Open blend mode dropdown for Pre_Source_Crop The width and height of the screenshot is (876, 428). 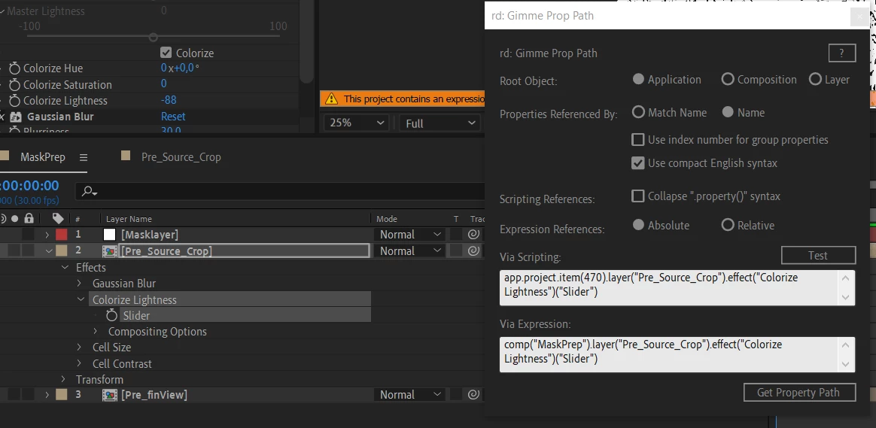pyautogui.click(x=409, y=251)
